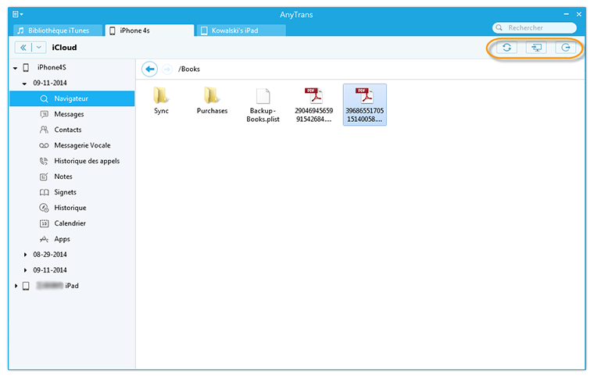The height and width of the screenshot is (378, 594).
Task: Switch to Bibliothèque iTunes tab
Action: (58, 30)
